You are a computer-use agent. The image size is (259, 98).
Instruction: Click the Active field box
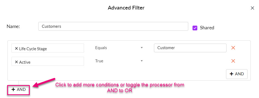tap(48, 61)
